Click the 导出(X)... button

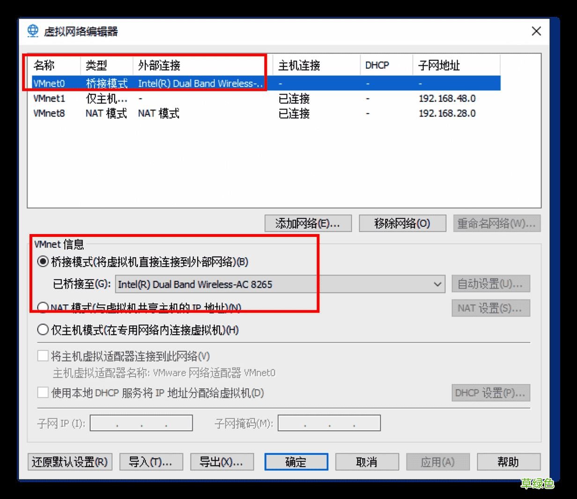(222, 462)
